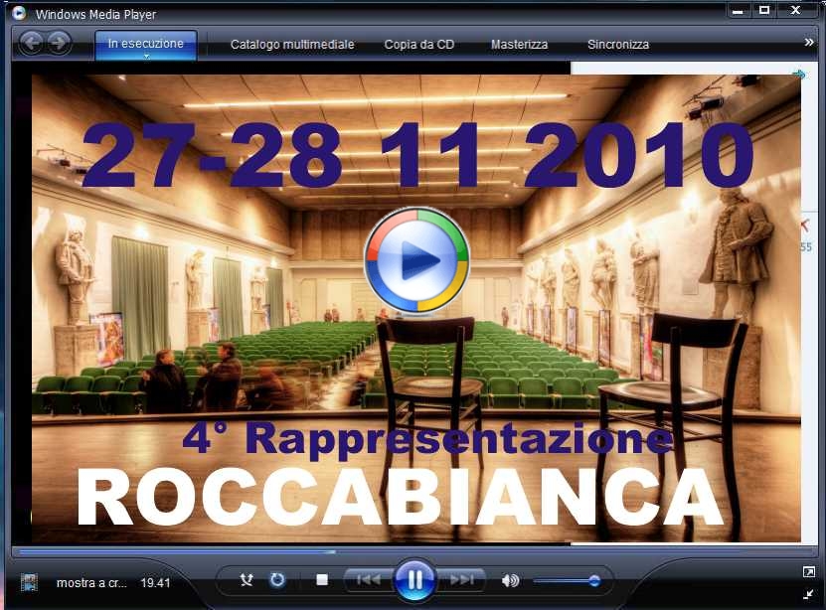This screenshot has height=610, width=826.
Task: Skip to the next track
Action: tap(461, 580)
